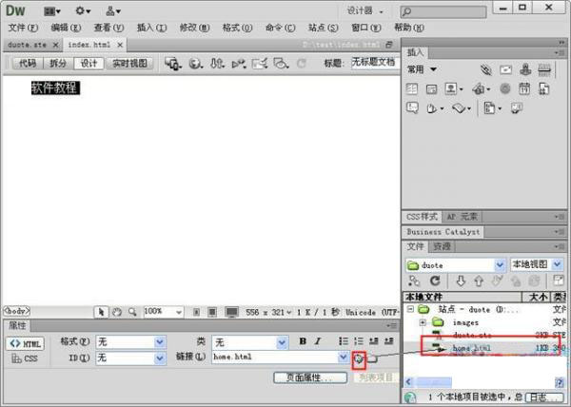571x407 pixels.
Task: Switch to the CSS Styles panel tab
Action: tap(422, 217)
